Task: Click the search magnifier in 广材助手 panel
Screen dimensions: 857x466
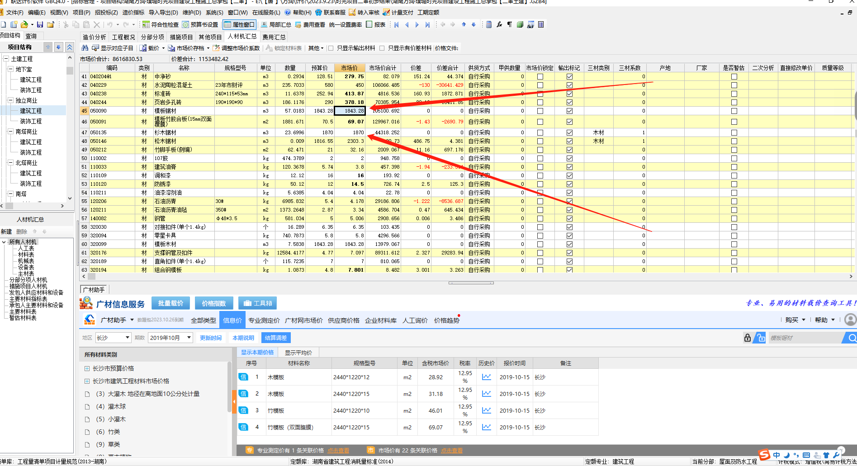Action: click(x=852, y=338)
